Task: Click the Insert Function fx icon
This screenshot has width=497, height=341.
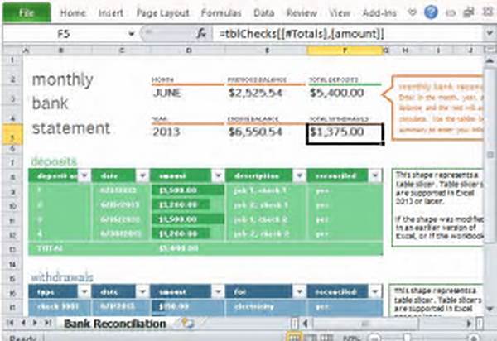Action: coord(201,35)
